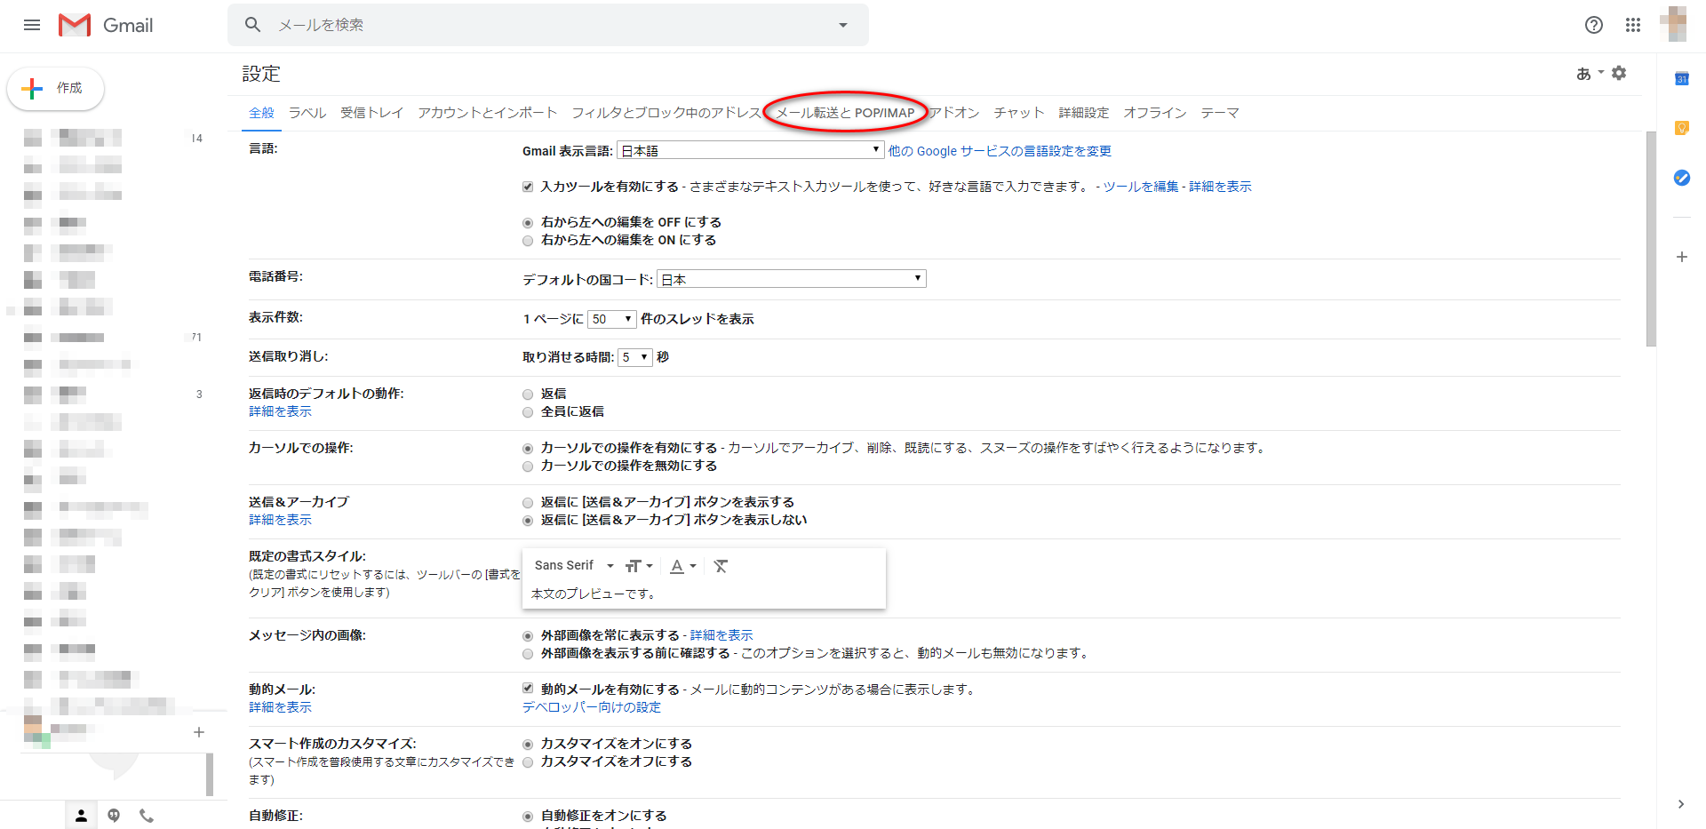Open the デベロッパー向けの設定 link
The image size is (1706, 829).
(x=591, y=707)
